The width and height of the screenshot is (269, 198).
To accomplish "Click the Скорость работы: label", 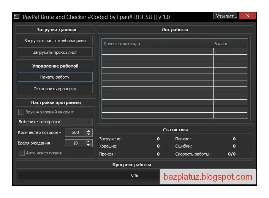I will point(193,154).
